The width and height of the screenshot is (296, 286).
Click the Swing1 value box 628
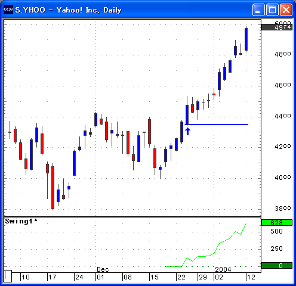point(277,223)
